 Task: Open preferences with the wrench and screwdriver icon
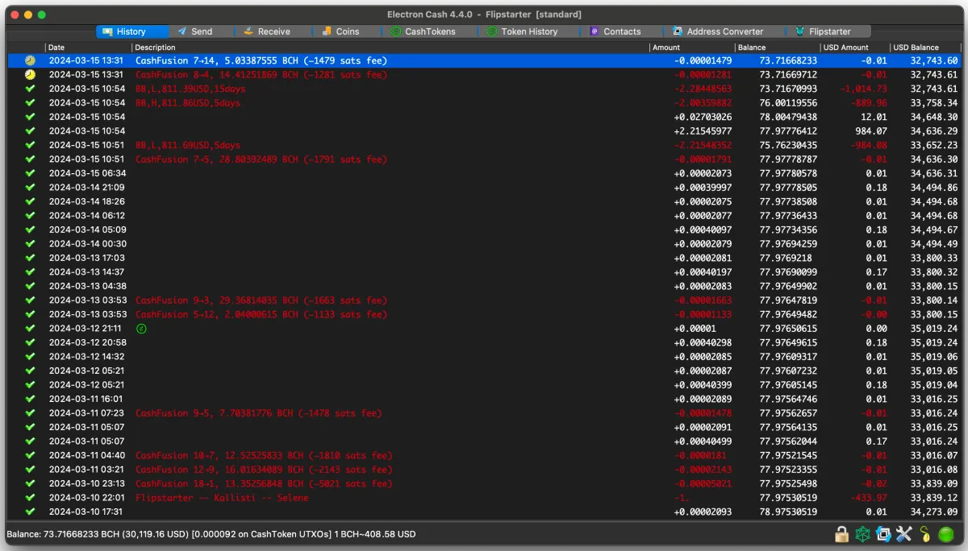click(x=903, y=534)
